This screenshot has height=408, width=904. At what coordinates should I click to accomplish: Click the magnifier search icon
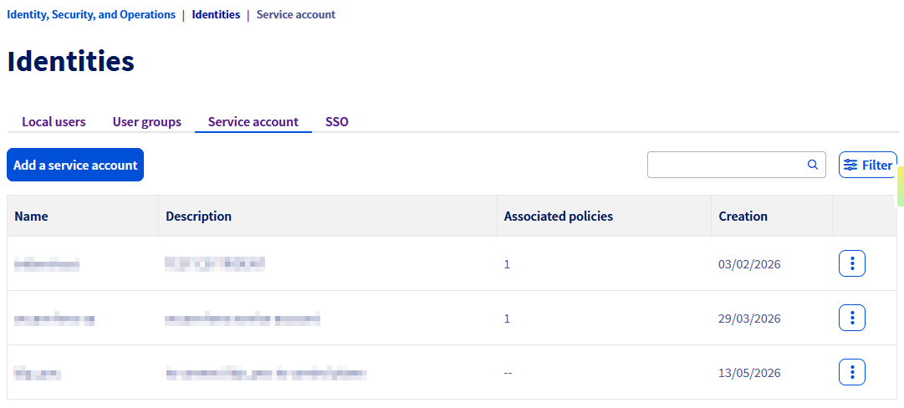click(x=812, y=165)
